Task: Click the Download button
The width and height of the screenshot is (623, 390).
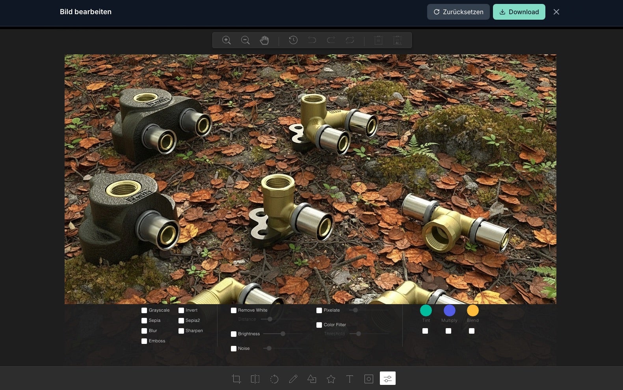Action: [519, 12]
